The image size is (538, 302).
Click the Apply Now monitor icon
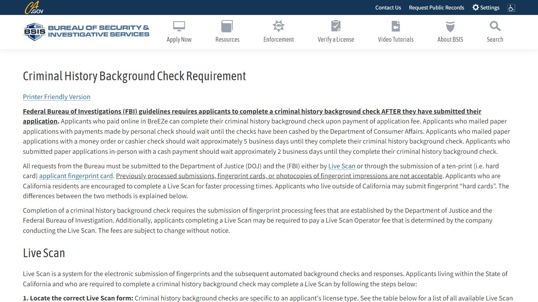179,26
